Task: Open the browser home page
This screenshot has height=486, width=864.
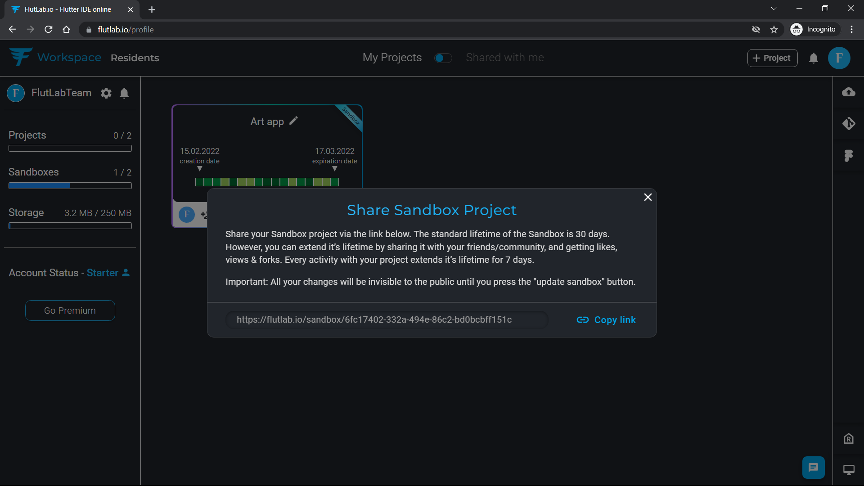Action: tap(67, 30)
